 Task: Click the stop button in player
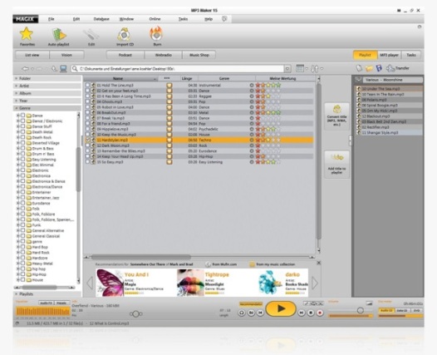pyautogui.click(x=311, y=313)
